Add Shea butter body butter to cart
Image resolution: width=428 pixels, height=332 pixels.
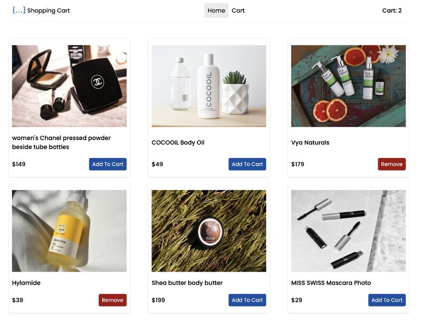(247, 300)
